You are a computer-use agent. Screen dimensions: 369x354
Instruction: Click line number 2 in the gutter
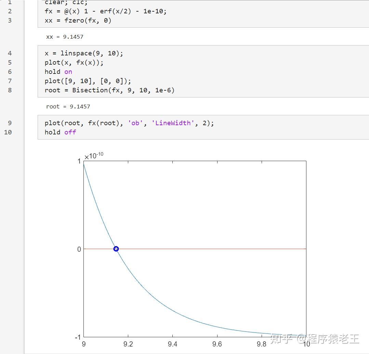coord(10,11)
